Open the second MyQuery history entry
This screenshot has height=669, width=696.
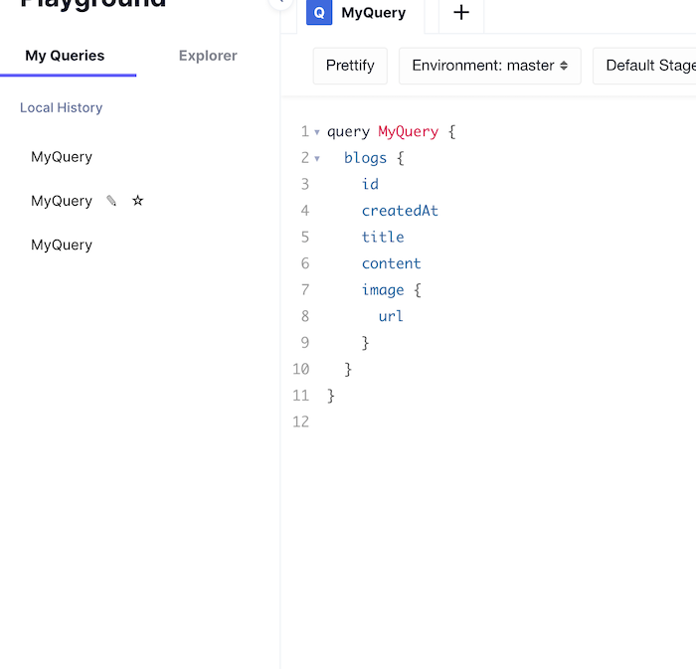62,201
